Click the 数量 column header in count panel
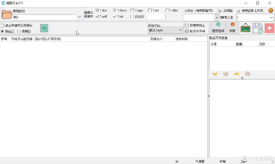Image resolution: width=275 pixels, height=164 pixels. [247, 44]
